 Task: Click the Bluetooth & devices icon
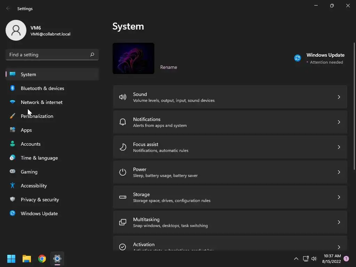pyautogui.click(x=13, y=88)
